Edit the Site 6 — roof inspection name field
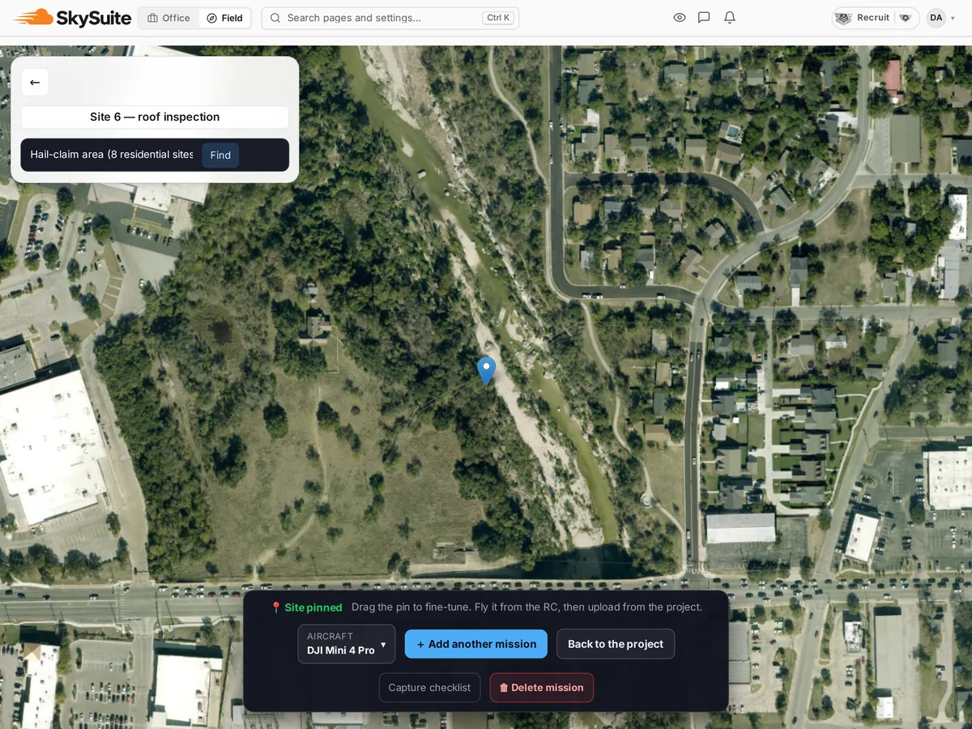Screen dimensions: 972x729 [155, 117]
